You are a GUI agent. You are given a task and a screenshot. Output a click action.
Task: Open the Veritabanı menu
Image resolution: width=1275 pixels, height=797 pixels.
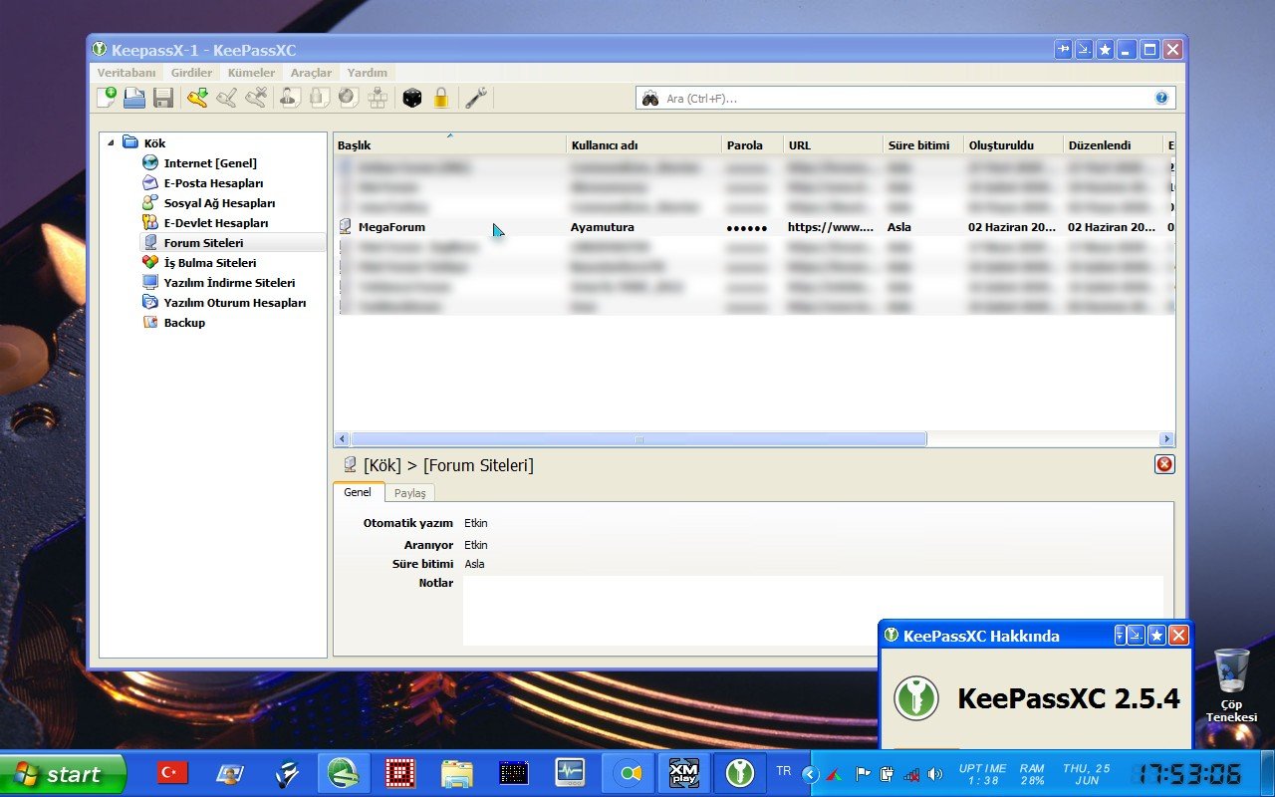click(127, 73)
